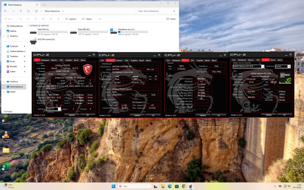The height and width of the screenshot is (190, 304).
Task: Click the Cut icon in File Explorer toolbar
Action: pos(21,19)
